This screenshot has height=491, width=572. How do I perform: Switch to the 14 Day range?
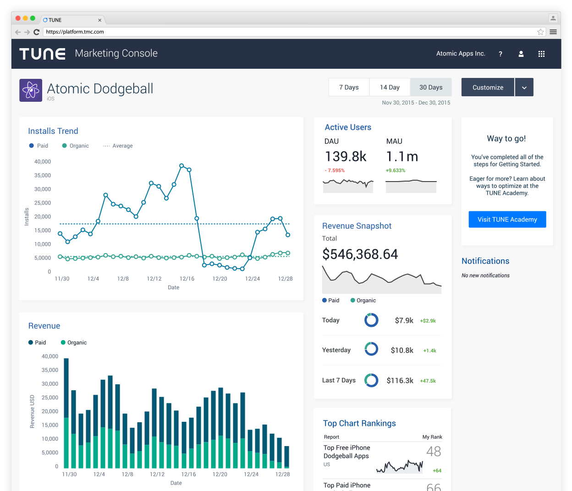pyautogui.click(x=390, y=88)
